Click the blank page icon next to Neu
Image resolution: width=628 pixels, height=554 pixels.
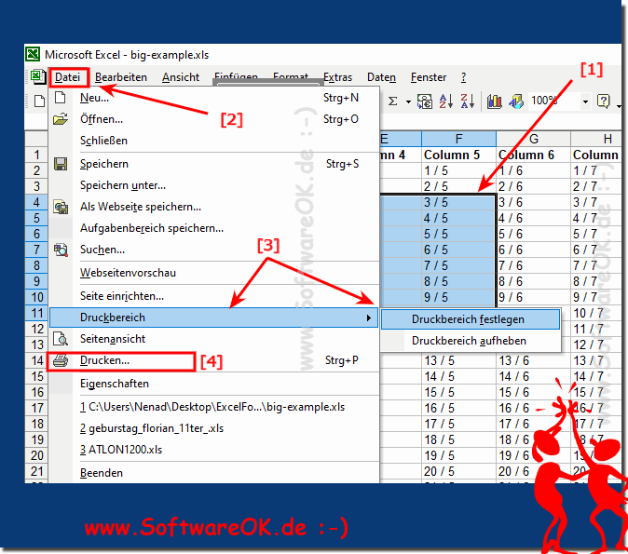(60, 97)
